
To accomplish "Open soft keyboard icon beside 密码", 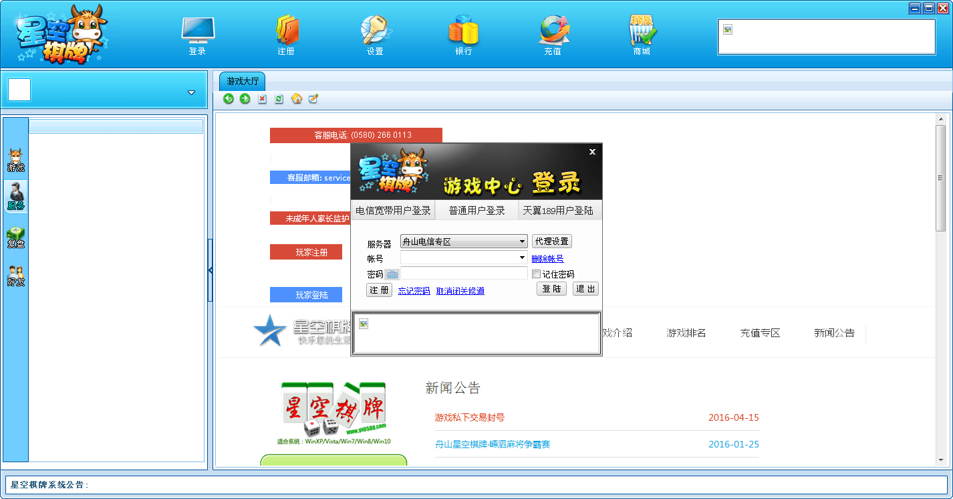I will point(392,274).
